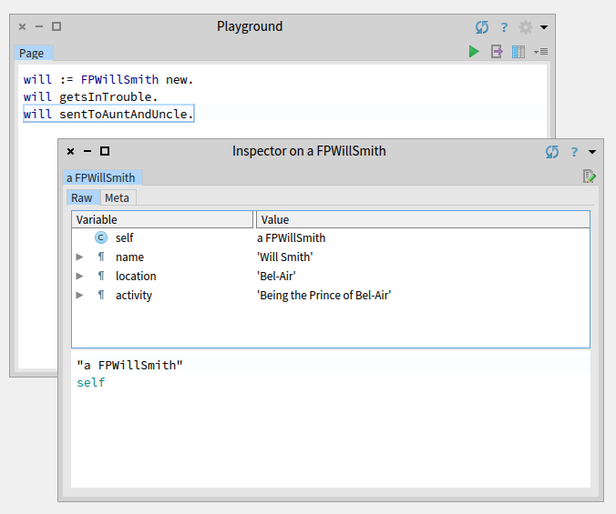Image resolution: width=616 pixels, height=514 pixels.
Task: Click the 'will getsInTrouble.' code line
Action: click(x=90, y=96)
